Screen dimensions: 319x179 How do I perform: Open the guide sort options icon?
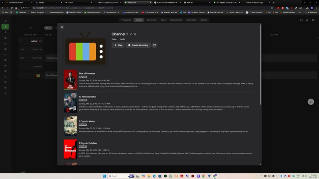click(31, 28)
